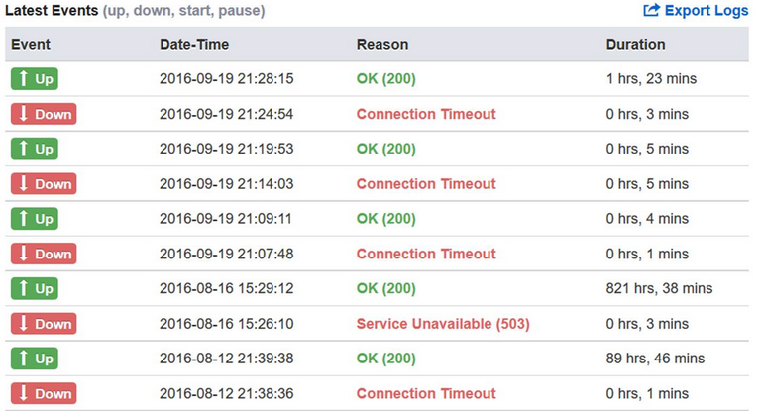Click the Down badge at 21:14:03
Screen dimensions: 761x411
pos(44,184)
